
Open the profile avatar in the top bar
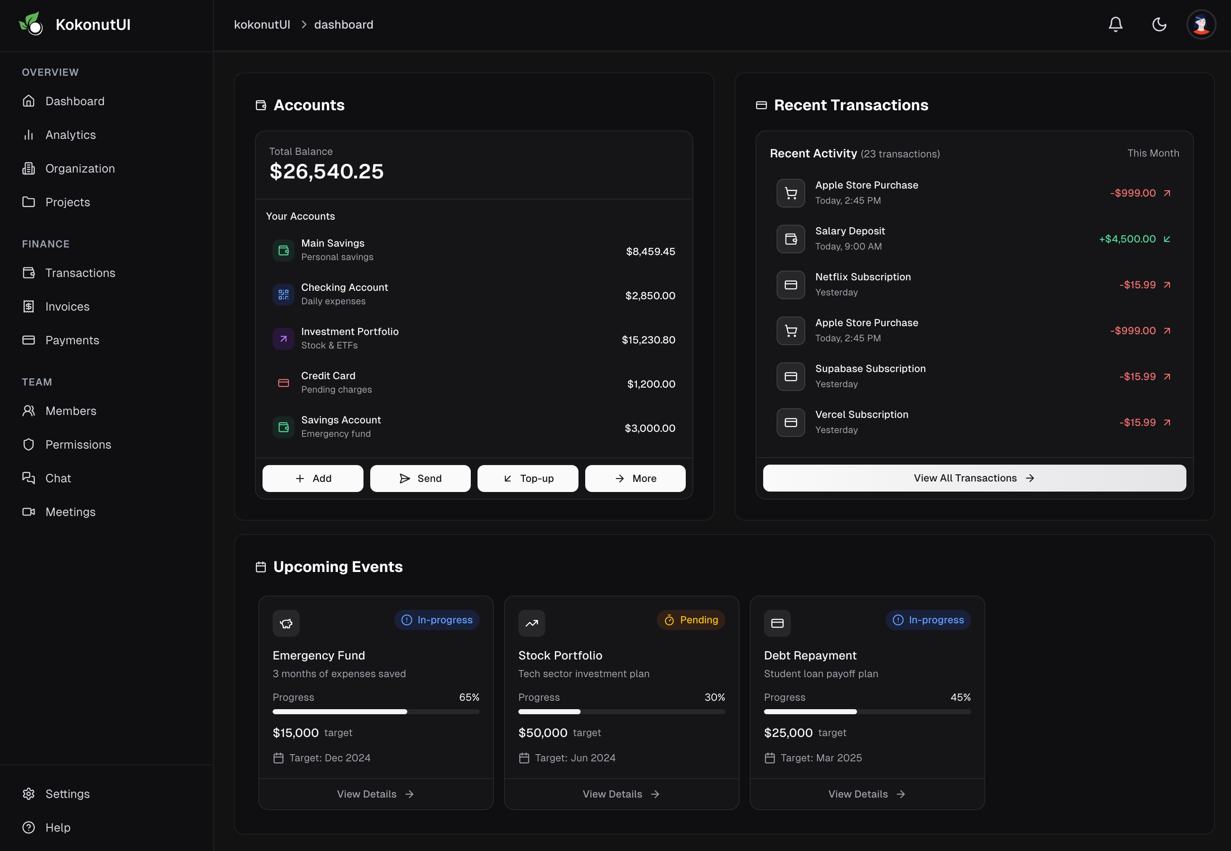coord(1201,24)
